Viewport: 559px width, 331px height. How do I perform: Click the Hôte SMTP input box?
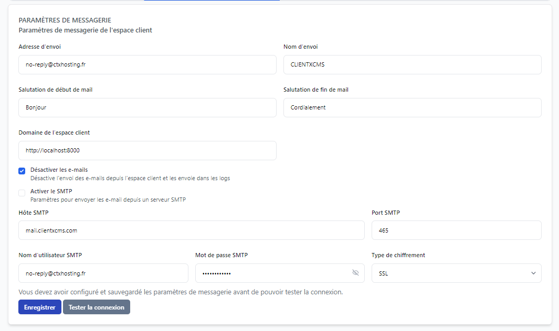coord(191,230)
